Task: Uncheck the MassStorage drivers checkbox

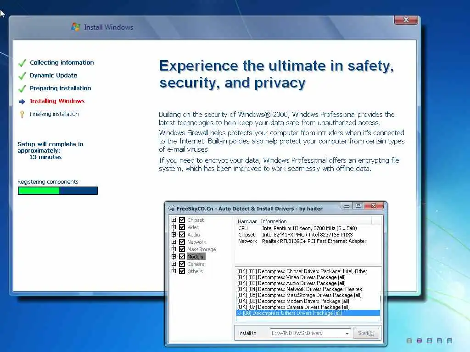Action: click(182, 249)
